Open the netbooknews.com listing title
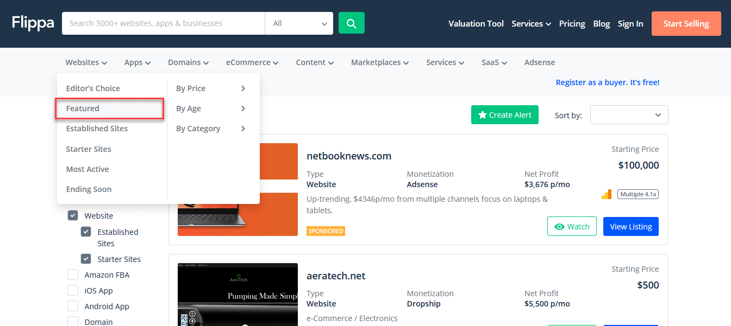The height and width of the screenshot is (326, 731). 349,156
